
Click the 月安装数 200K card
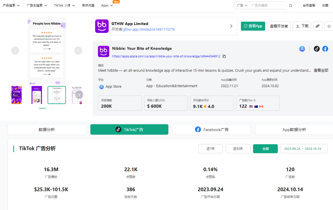click(x=120, y=103)
